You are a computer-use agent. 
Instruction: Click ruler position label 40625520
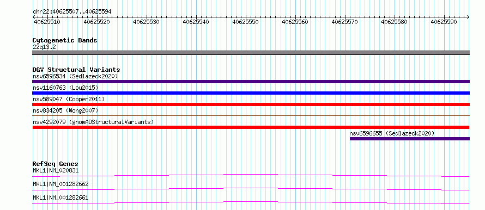point(97,22)
